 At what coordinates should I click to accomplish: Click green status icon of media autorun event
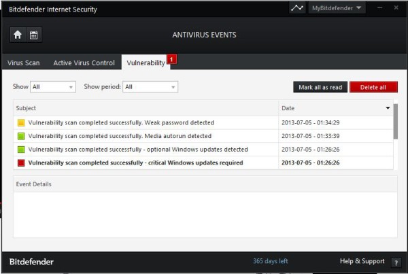point(21,136)
